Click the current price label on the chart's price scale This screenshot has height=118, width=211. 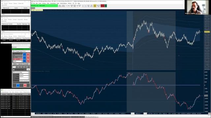click(207, 32)
